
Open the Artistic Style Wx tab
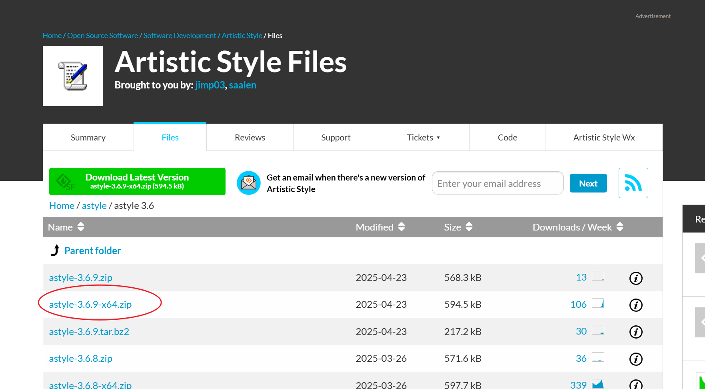604,137
